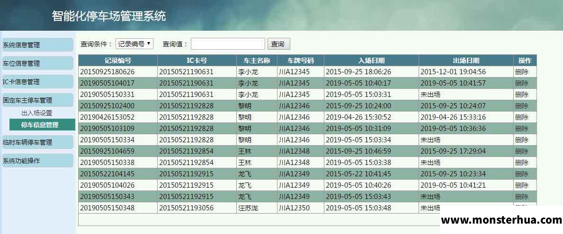Select 李小龙 in record 20150925180626 row
This screenshot has height=234, width=563.
pos(248,72)
